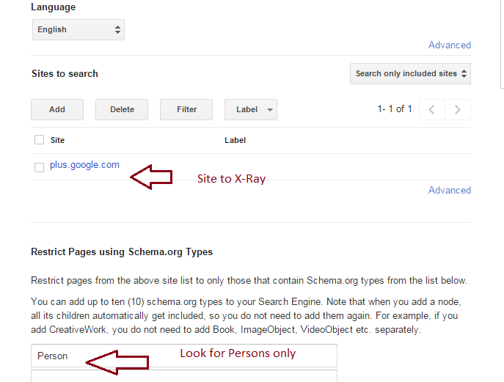This screenshot has height=382, width=504.
Task: Click the Delete button
Action: pos(122,109)
